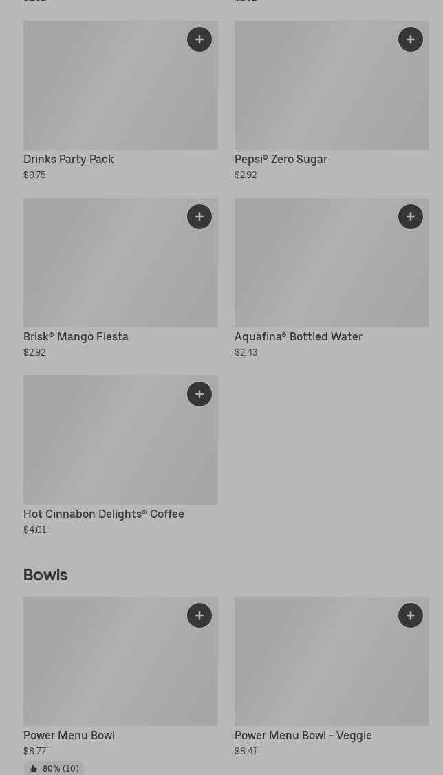
Task: Add Pepsi Zero Sugar with plus icon
Action: (411, 39)
